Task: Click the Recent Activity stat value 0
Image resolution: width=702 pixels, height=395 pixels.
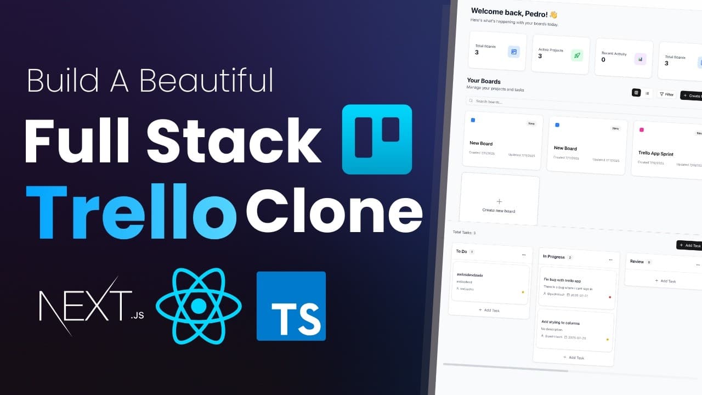Action: [x=603, y=59]
